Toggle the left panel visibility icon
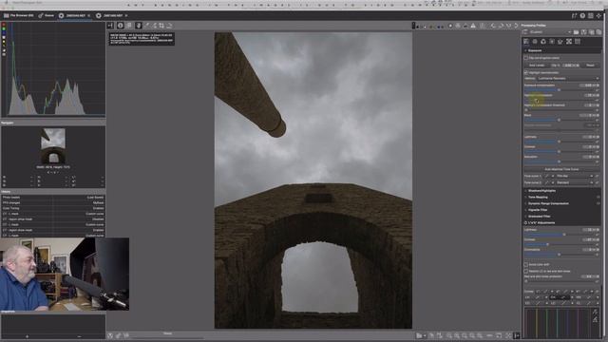The image size is (608, 342). [110, 26]
